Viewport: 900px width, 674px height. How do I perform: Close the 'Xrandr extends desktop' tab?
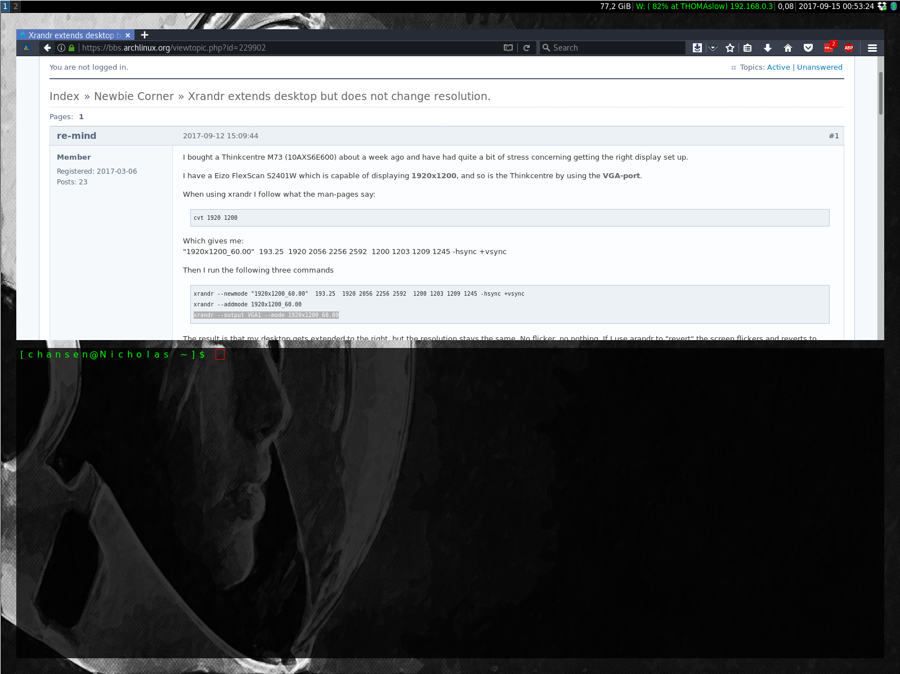coord(128,35)
